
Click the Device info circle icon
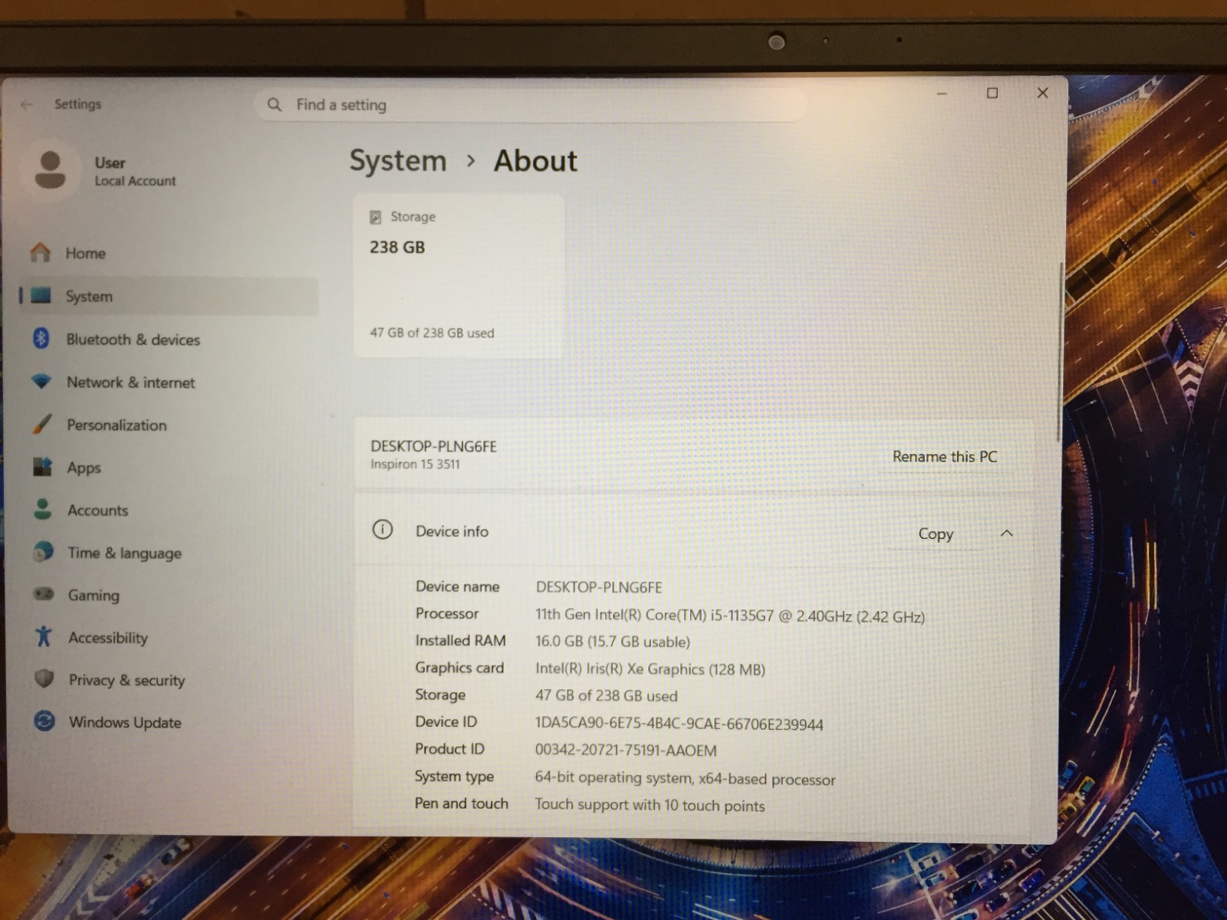point(383,530)
